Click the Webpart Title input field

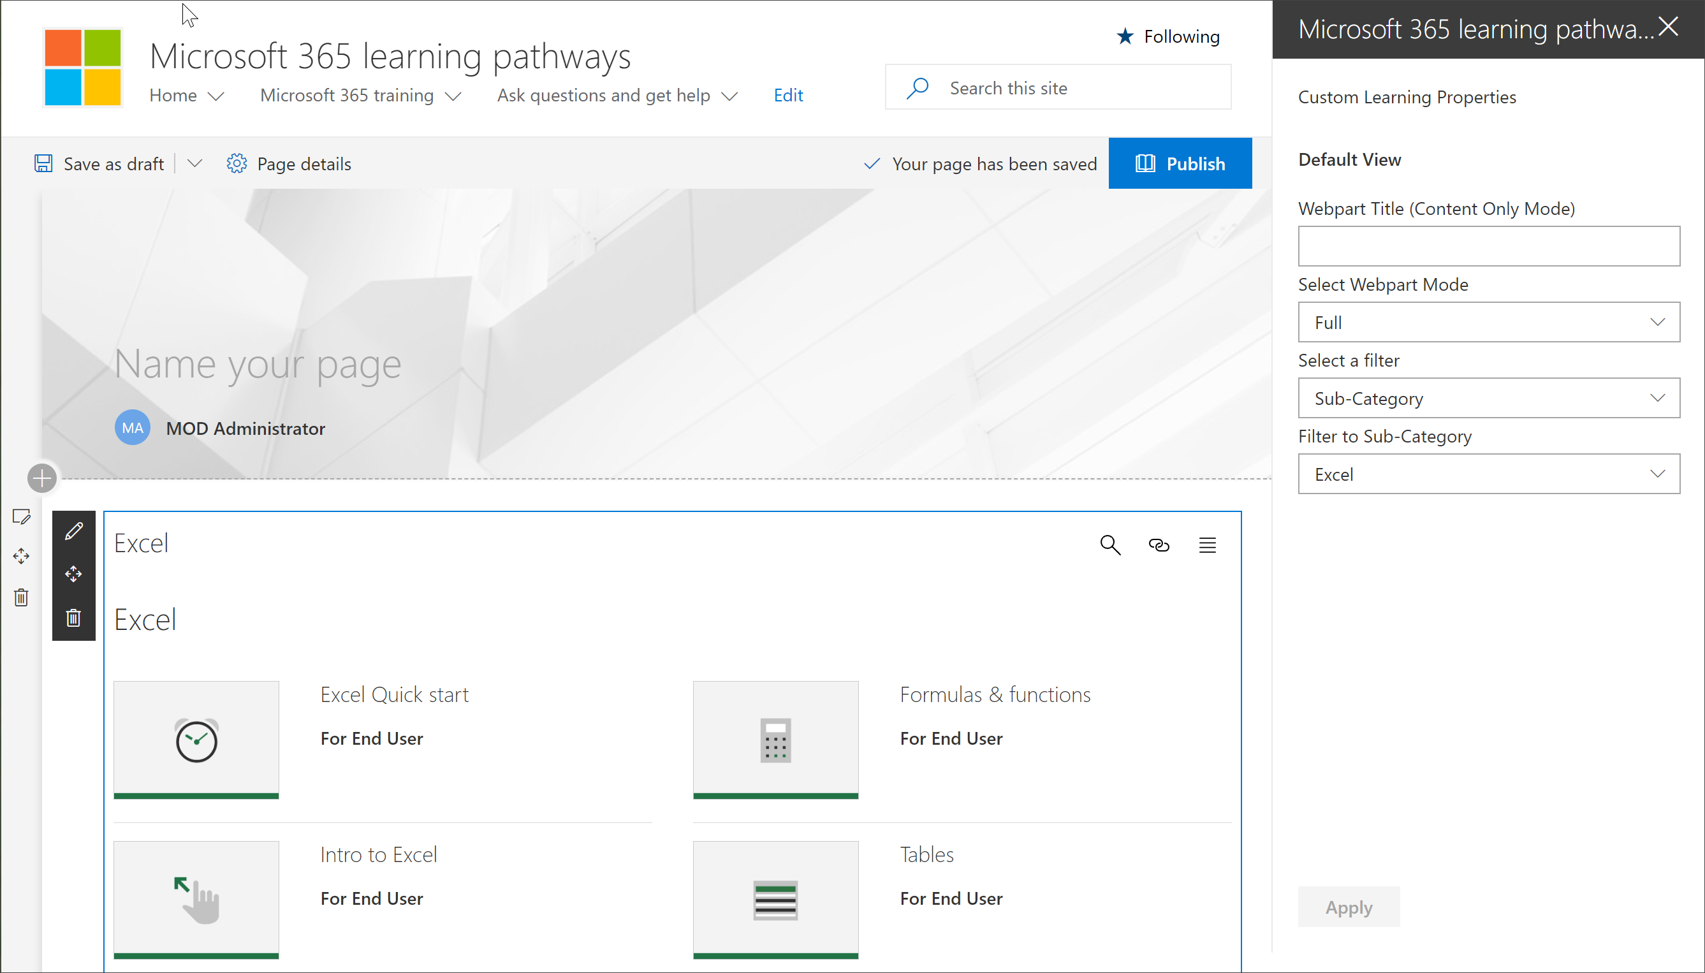[x=1488, y=246]
